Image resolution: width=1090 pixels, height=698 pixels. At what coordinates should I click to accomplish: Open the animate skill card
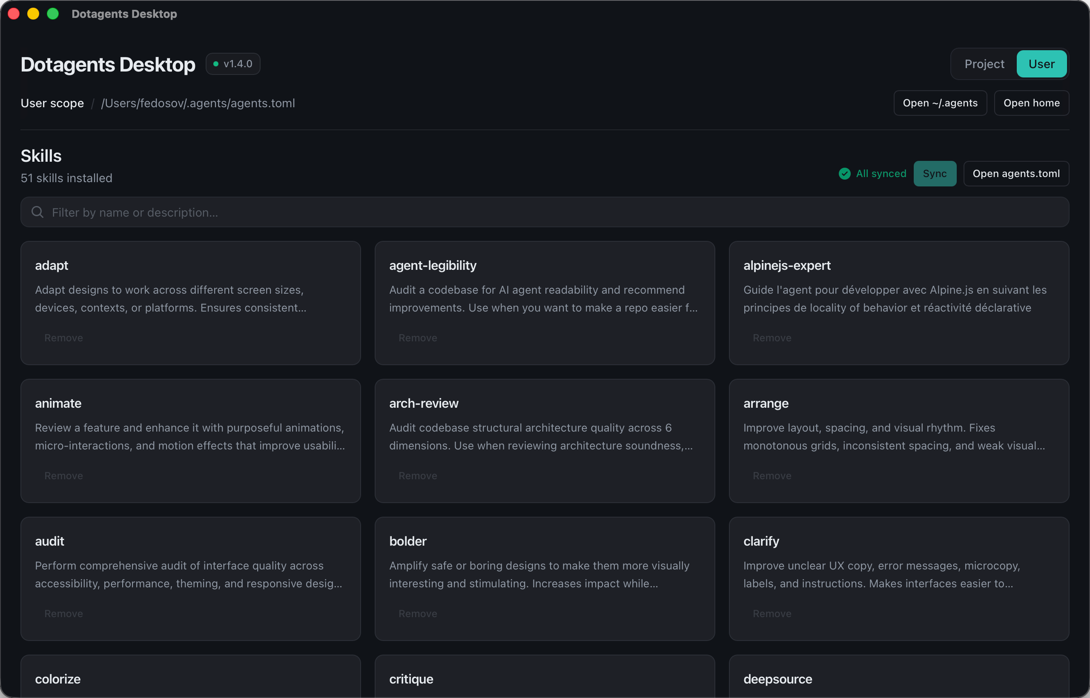(58, 403)
